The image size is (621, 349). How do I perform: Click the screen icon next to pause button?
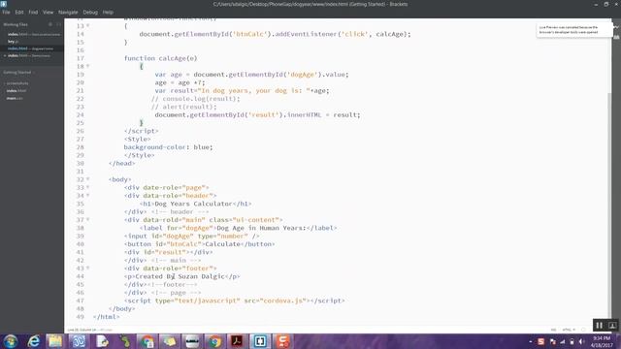pyautogui.click(x=612, y=326)
